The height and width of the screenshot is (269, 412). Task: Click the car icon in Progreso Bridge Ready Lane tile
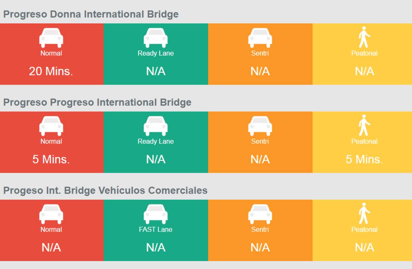[x=156, y=126]
